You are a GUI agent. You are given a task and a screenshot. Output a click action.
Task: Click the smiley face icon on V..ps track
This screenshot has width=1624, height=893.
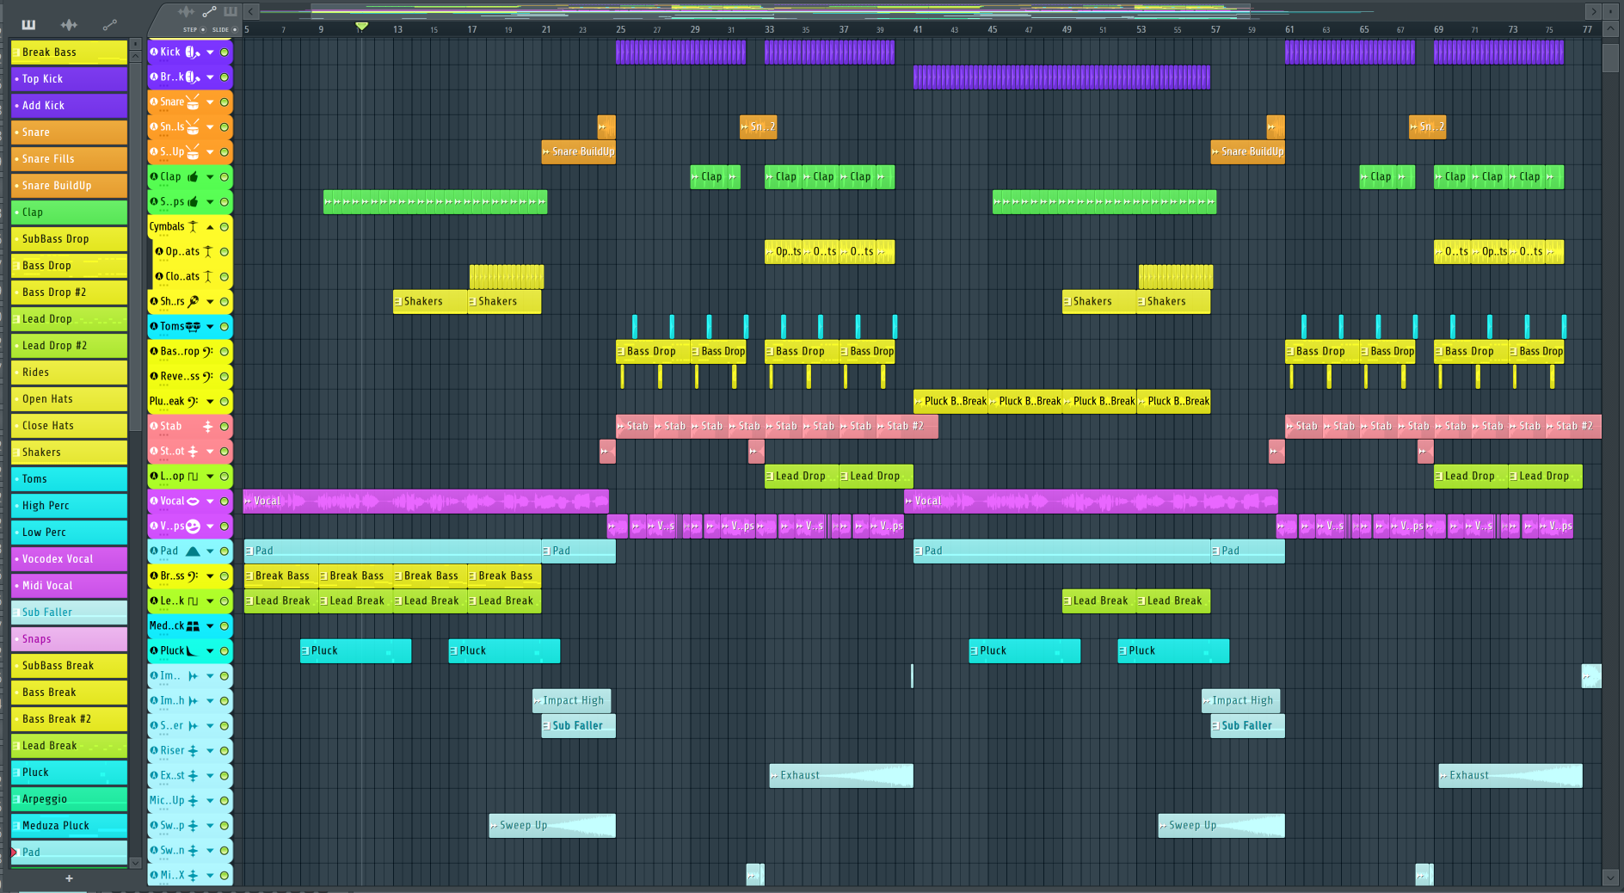(193, 526)
